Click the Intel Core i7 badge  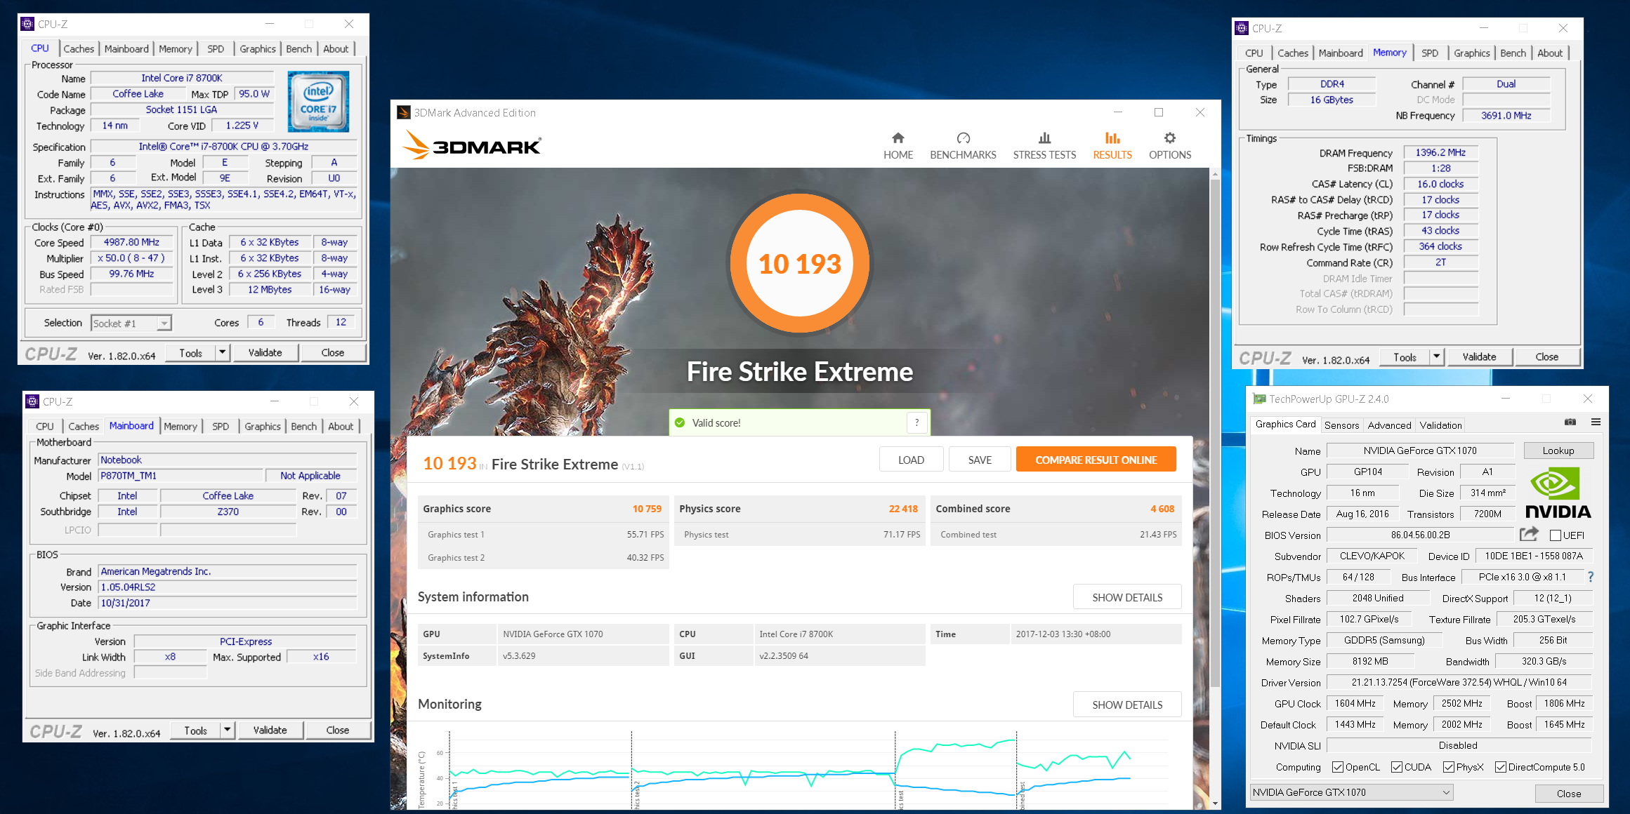tap(318, 102)
